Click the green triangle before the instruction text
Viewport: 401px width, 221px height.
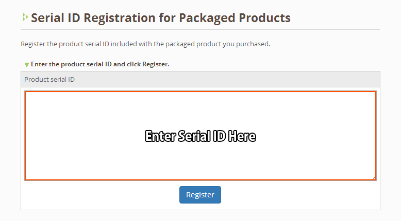[x=27, y=65]
